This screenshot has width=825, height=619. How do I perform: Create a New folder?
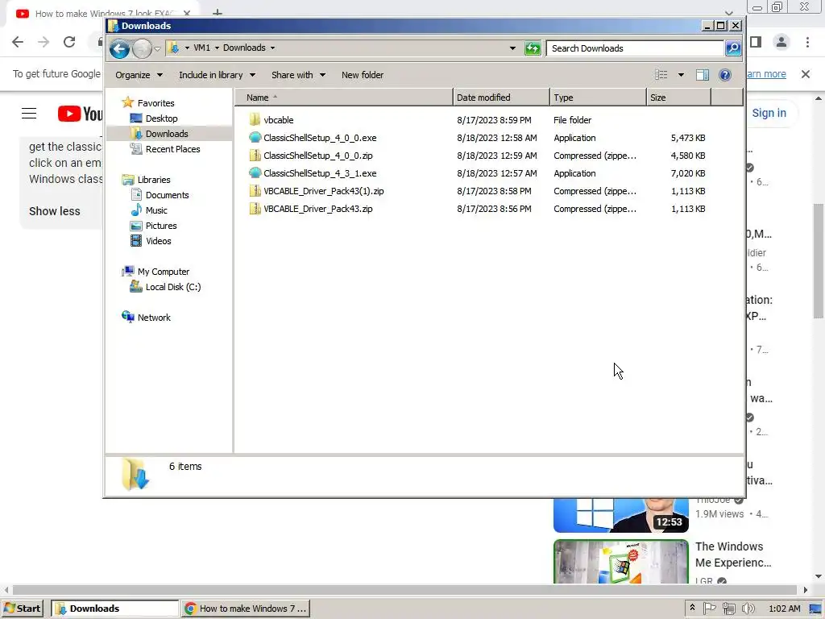pos(363,75)
